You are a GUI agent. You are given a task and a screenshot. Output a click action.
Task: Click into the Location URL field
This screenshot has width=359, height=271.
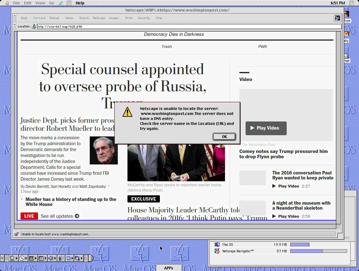coord(189,26)
